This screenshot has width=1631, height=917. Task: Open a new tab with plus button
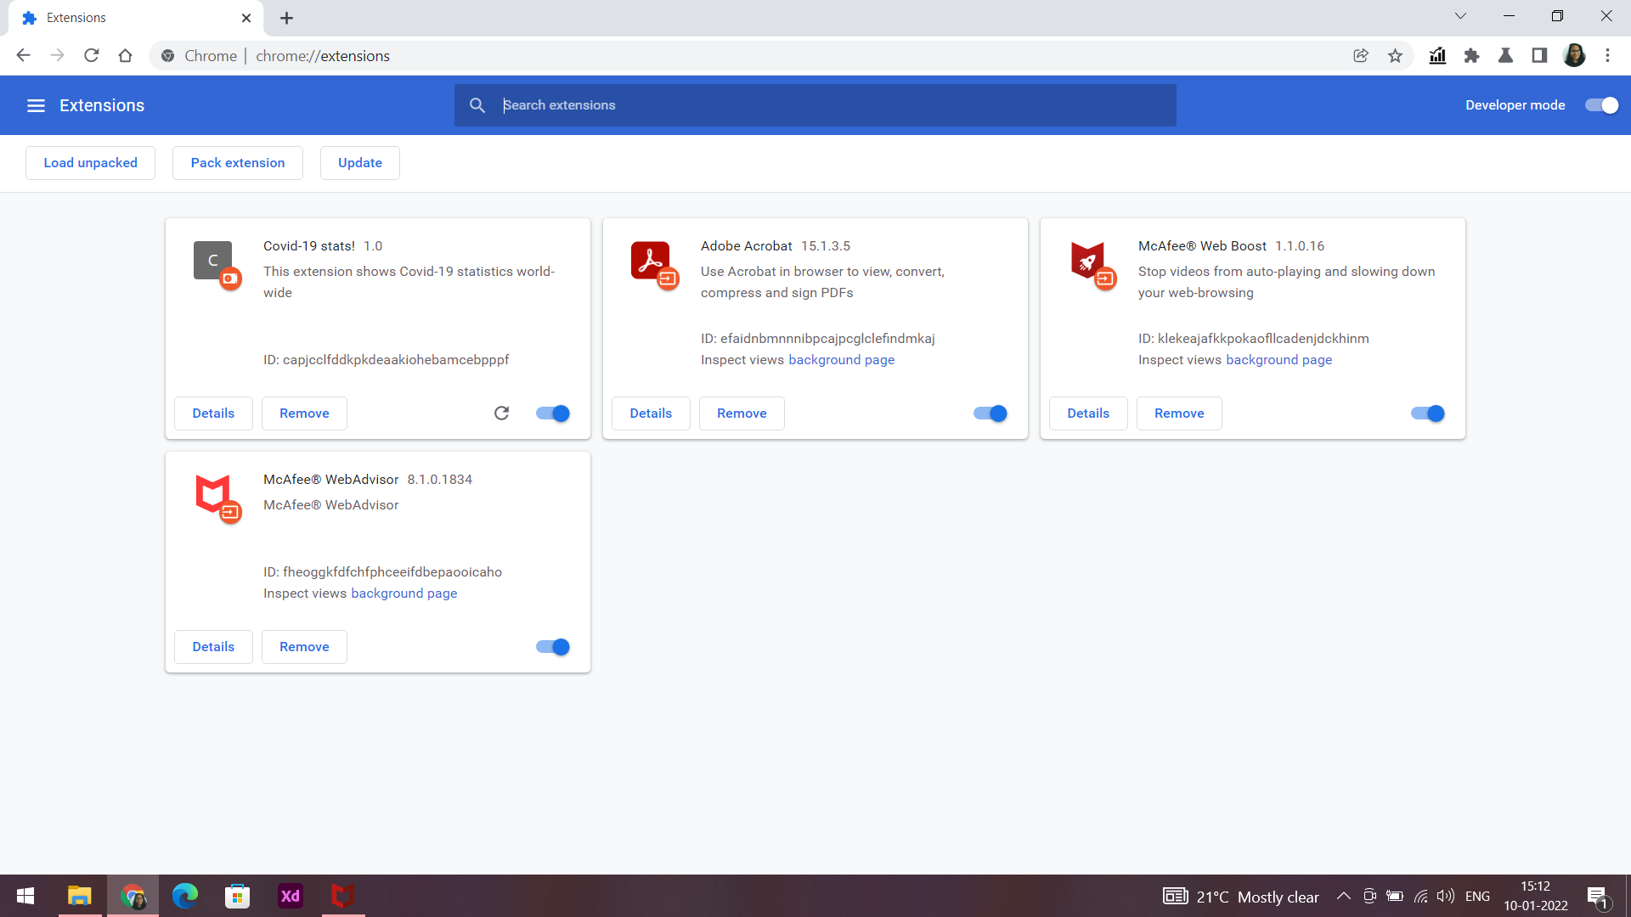pyautogui.click(x=286, y=18)
